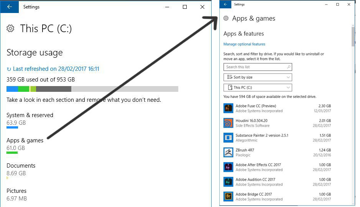Viewport: 360px width, 207px height.
Task: Select Adobe After Effects CC 2017 name
Action: click(258, 165)
